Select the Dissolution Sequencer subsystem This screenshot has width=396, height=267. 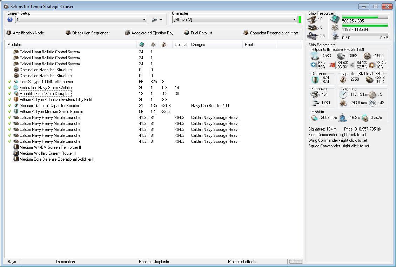coord(88,33)
